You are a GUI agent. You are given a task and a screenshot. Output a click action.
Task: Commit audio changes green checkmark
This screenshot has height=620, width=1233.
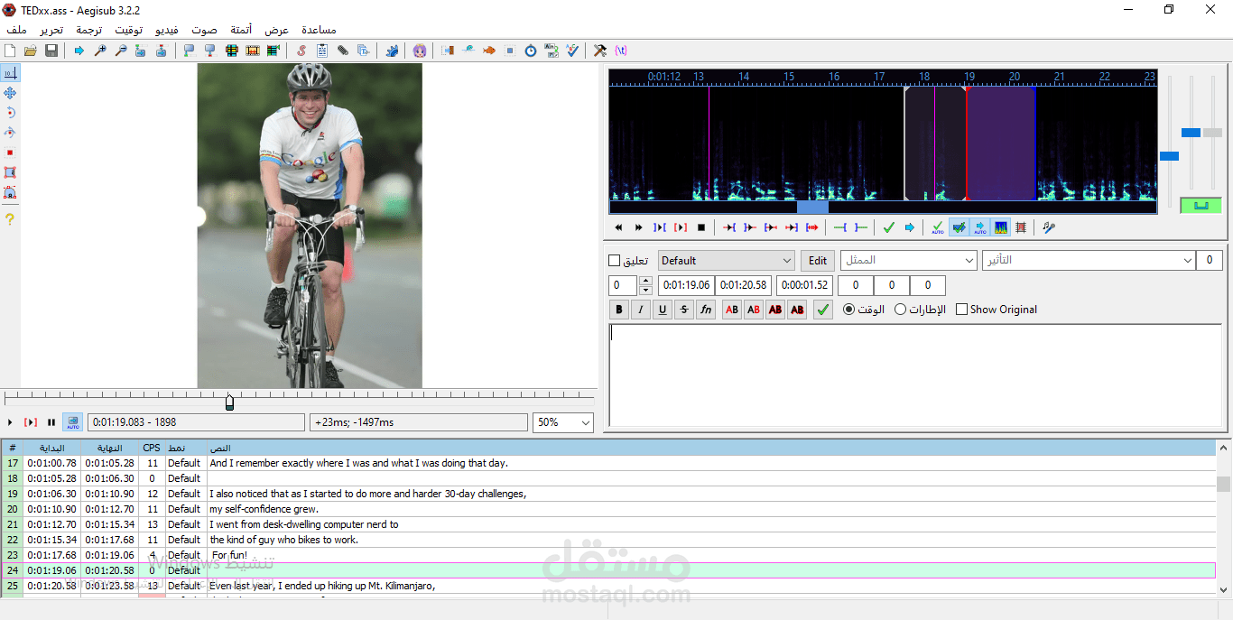point(889,227)
